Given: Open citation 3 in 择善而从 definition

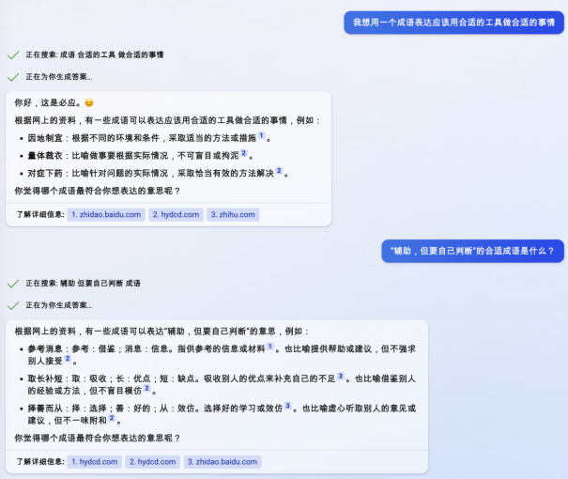Looking at the screenshot, I should click(287, 406).
